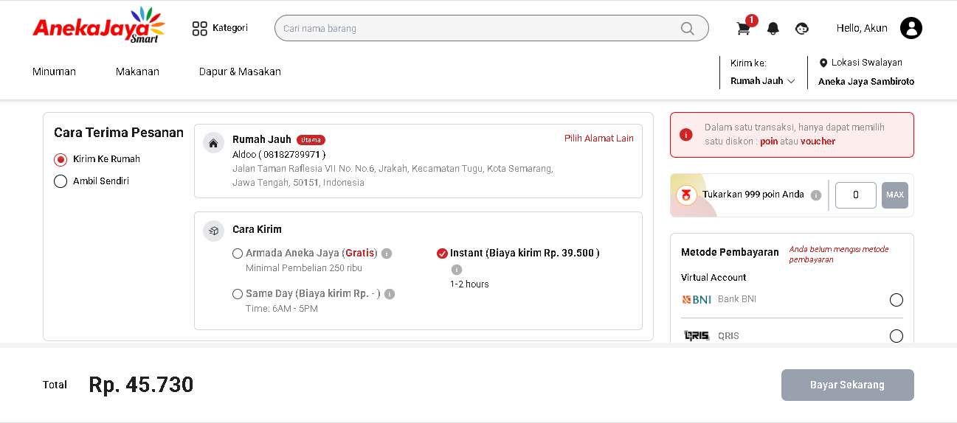Choose Bank BNI payment method
The image size is (957, 423).
tap(896, 300)
